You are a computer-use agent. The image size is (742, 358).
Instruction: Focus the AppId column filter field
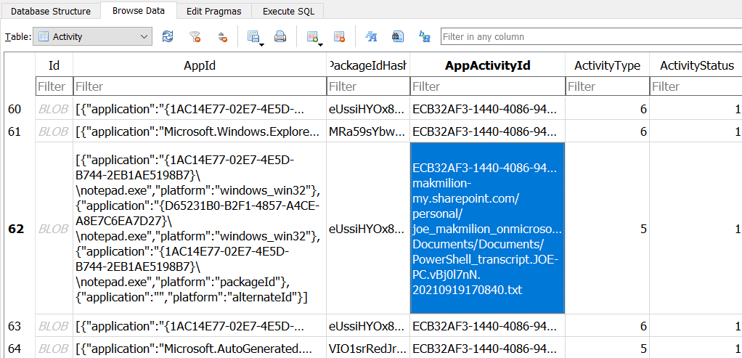coord(200,86)
